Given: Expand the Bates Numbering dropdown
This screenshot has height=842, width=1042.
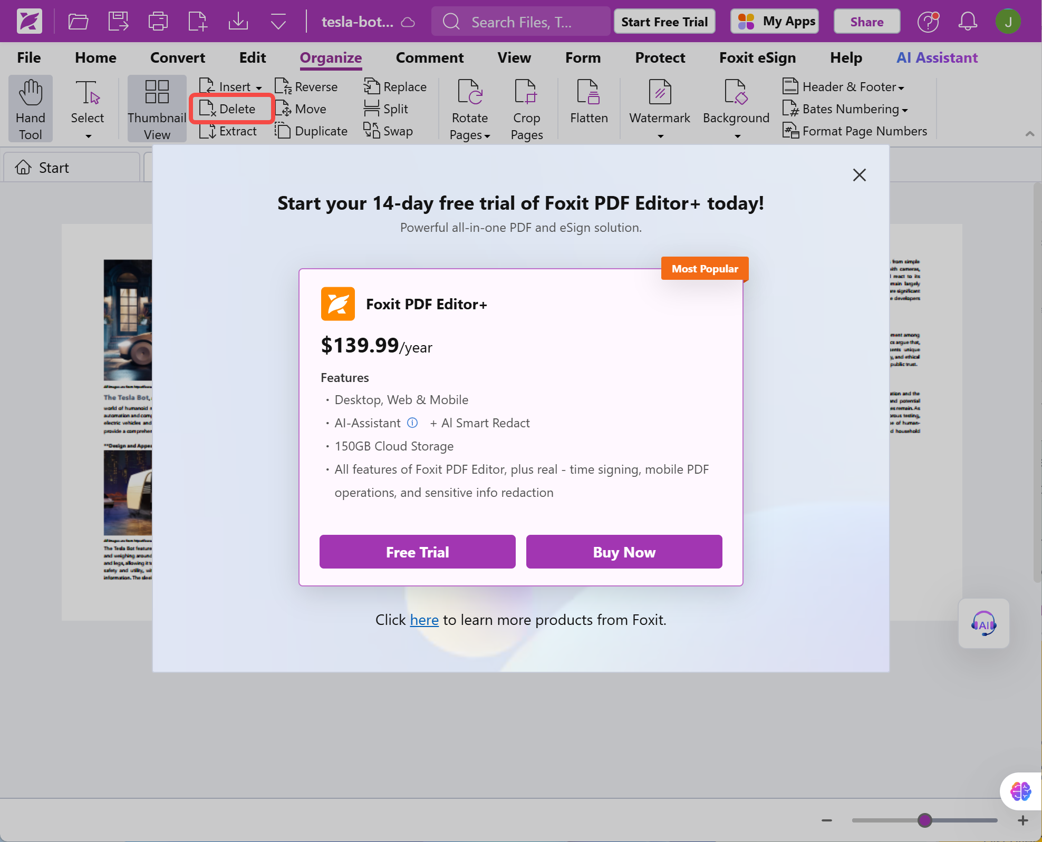Looking at the screenshot, I should [905, 109].
